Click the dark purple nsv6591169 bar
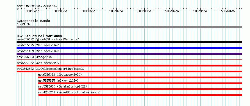The image size is (250, 106). point(129,54)
